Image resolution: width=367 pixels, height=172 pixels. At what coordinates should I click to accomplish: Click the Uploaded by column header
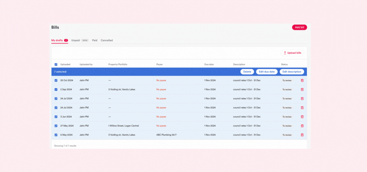pos(86,64)
